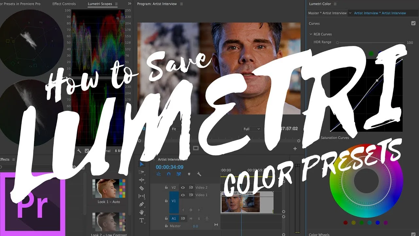Open zoom level Fit dropdown
The image size is (419, 236).
tap(174, 129)
